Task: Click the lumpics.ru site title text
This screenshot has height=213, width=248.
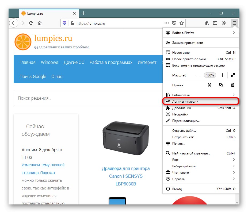Action: 53,38
